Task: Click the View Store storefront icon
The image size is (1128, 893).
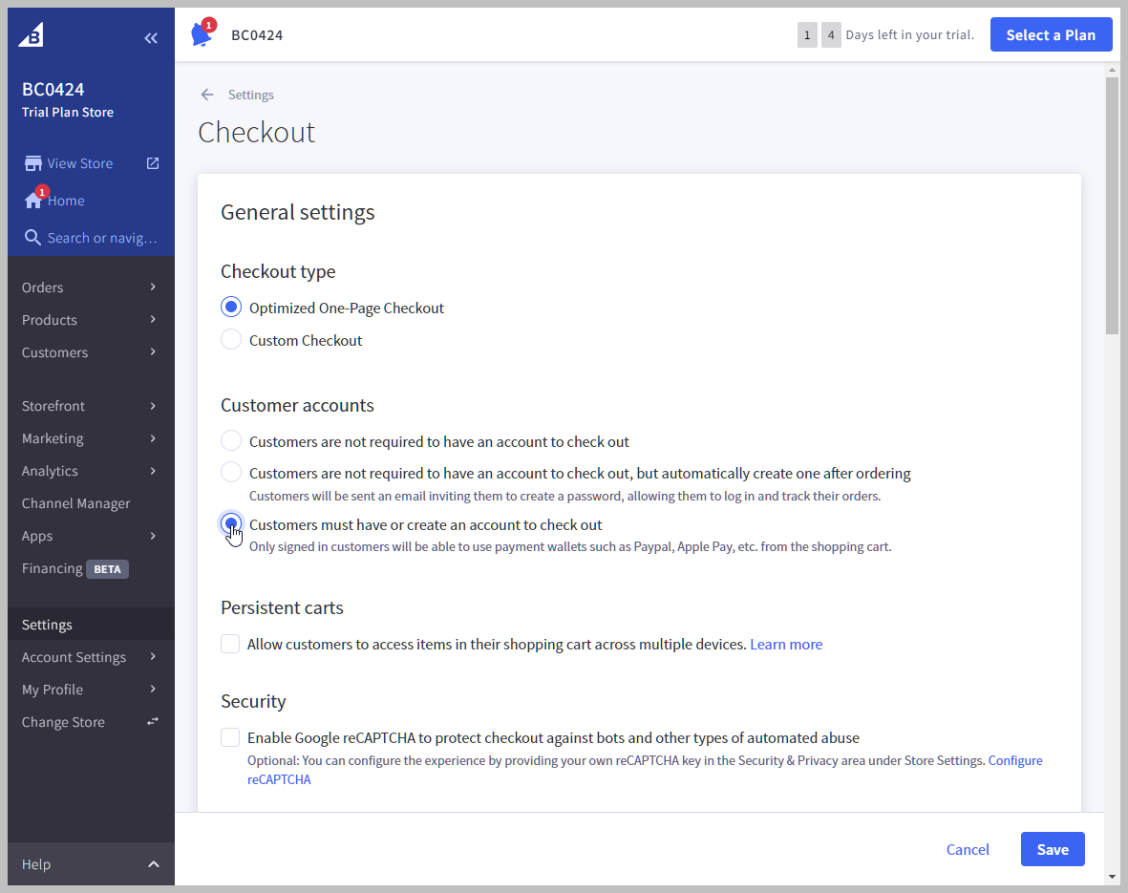Action: pyautogui.click(x=33, y=163)
